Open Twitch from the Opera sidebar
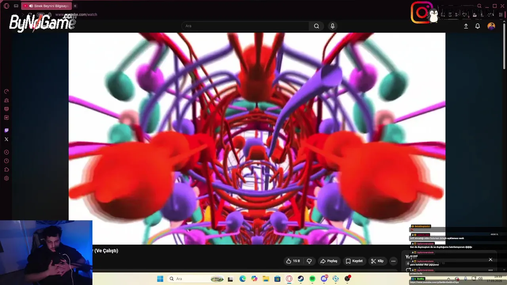The width and height of the screenshot is (507, 285). pyautogui.click(x=6, y=130)
